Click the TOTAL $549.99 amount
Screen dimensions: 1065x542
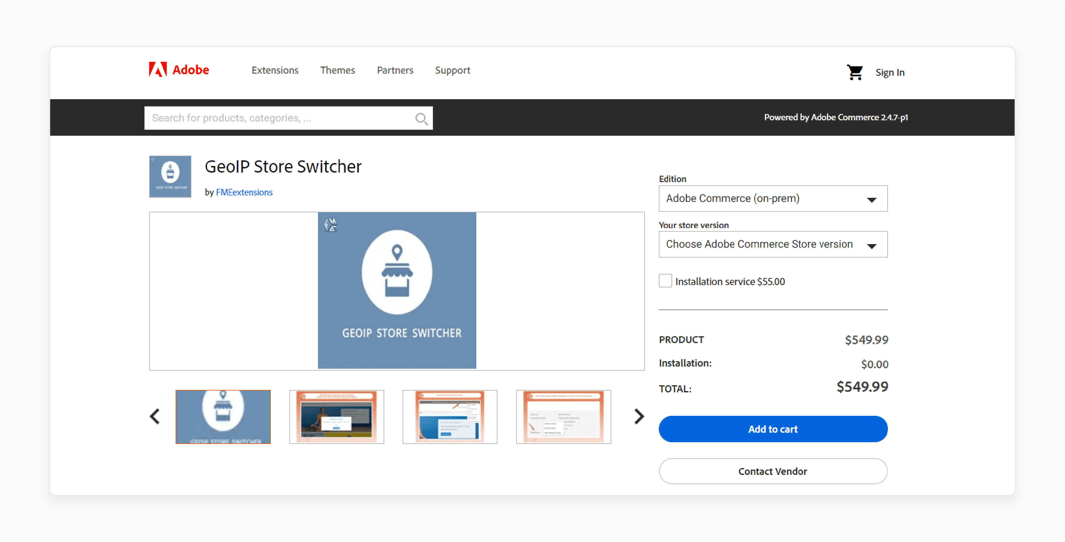pyautogui.click(x=862, y=387)
